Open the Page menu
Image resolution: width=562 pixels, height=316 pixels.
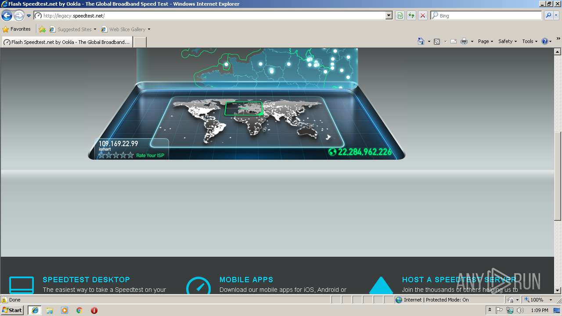(486, 41)
